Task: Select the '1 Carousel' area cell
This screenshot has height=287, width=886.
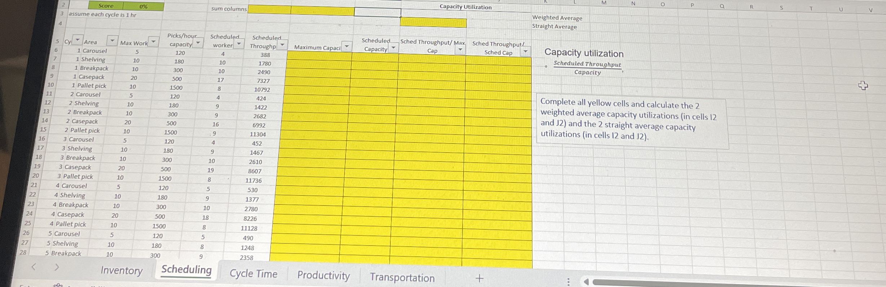Action: 92,51
